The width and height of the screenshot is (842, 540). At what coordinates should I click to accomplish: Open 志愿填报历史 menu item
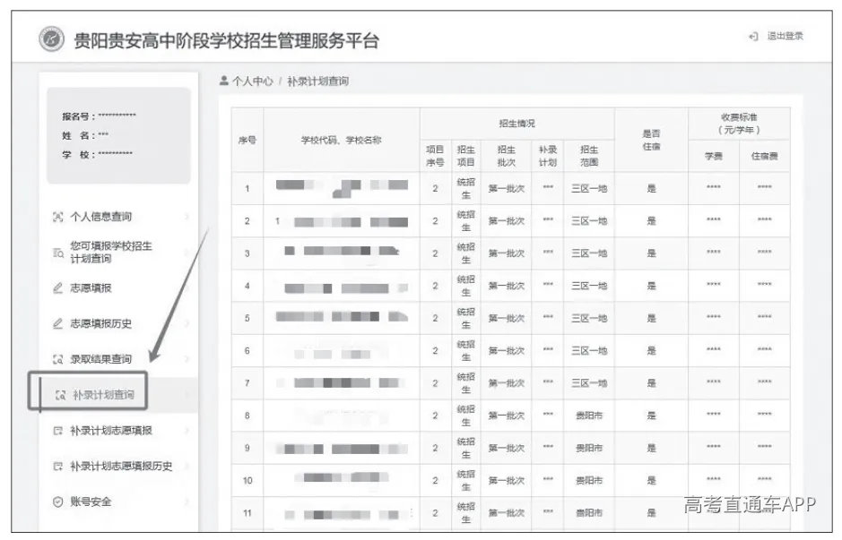coord(101,323)
